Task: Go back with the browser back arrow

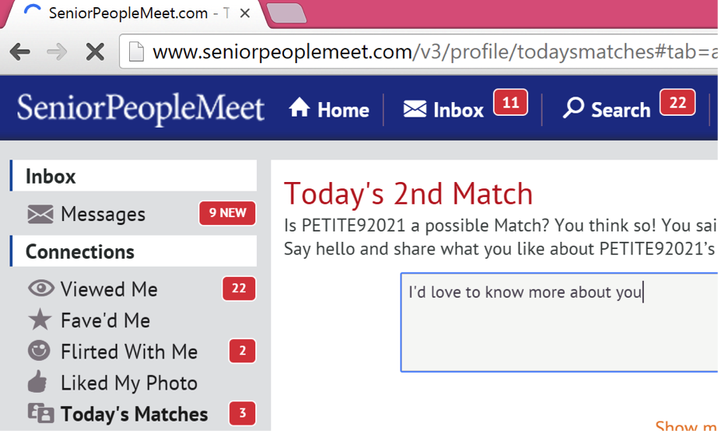Action: coord(20,52)
